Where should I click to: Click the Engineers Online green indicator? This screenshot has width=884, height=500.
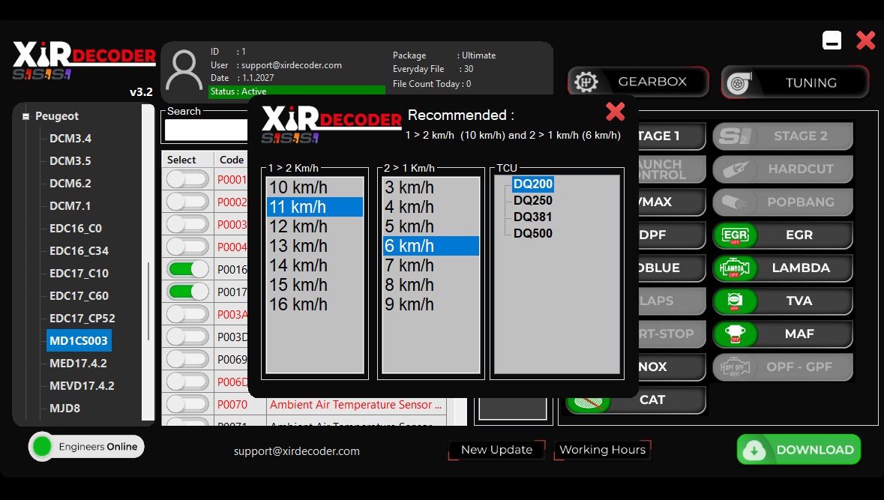tap(42, 447)
